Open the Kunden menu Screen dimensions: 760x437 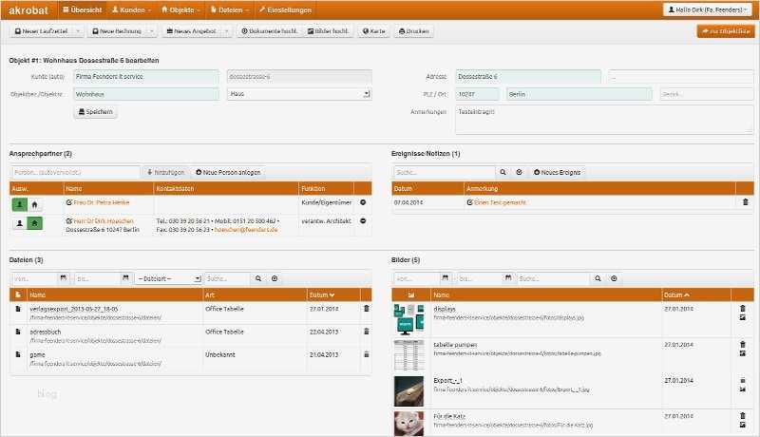(131, 9)
